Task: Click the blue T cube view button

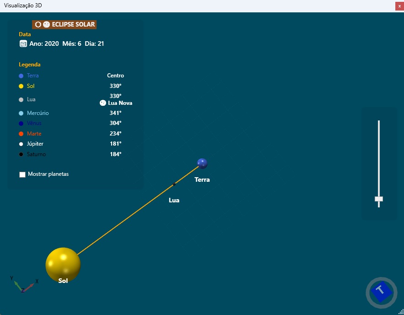Action: (x=381, y=292)
